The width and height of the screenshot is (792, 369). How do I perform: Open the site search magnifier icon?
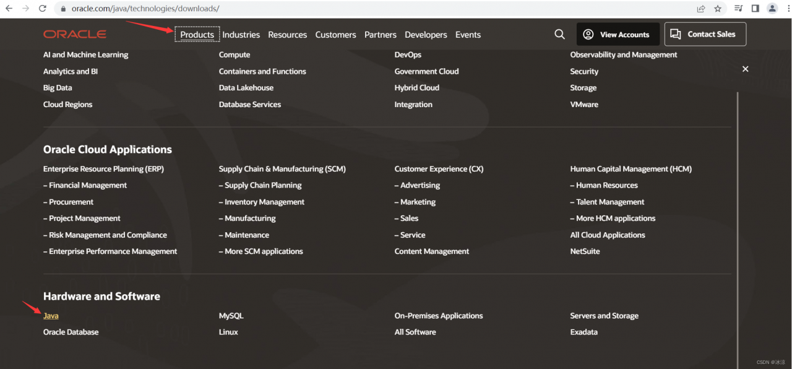point(559,34)
